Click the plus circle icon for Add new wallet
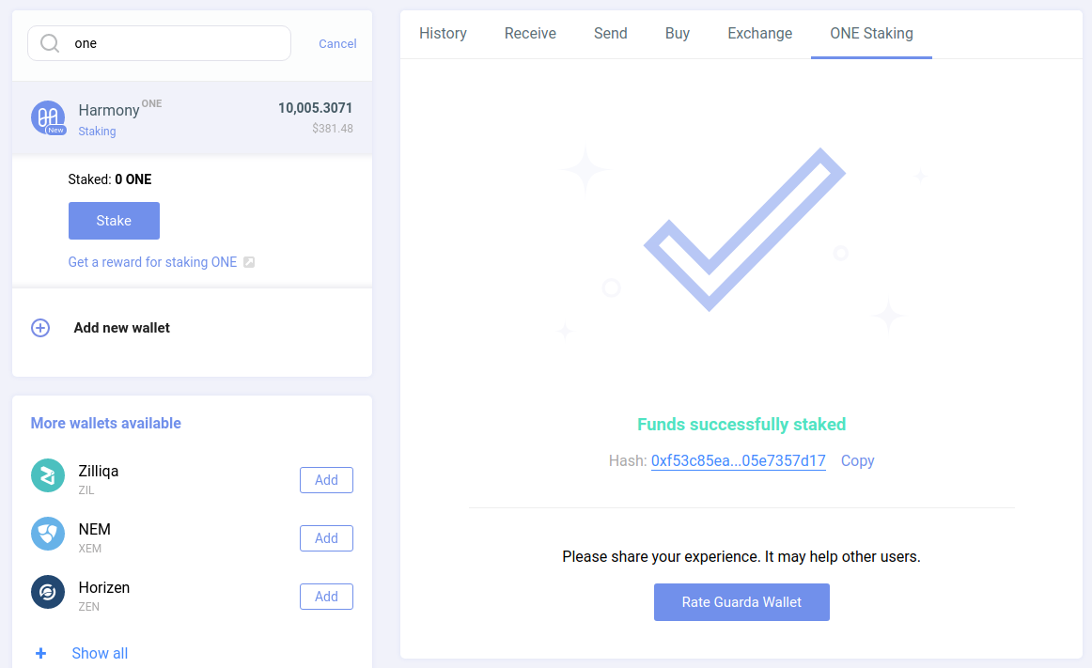Screen dimensions: 1092x668 pyautogui.click(x=40, y=328)
